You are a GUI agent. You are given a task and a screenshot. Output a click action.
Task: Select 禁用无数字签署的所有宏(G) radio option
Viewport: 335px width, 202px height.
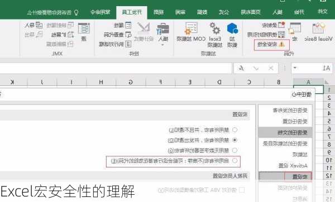coord(234,150)
